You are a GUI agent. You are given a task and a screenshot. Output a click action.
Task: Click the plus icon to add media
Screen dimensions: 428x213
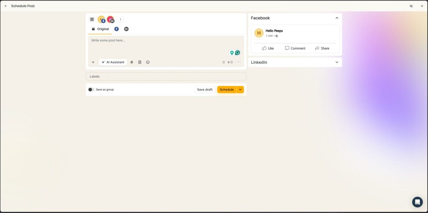point(93,62)
